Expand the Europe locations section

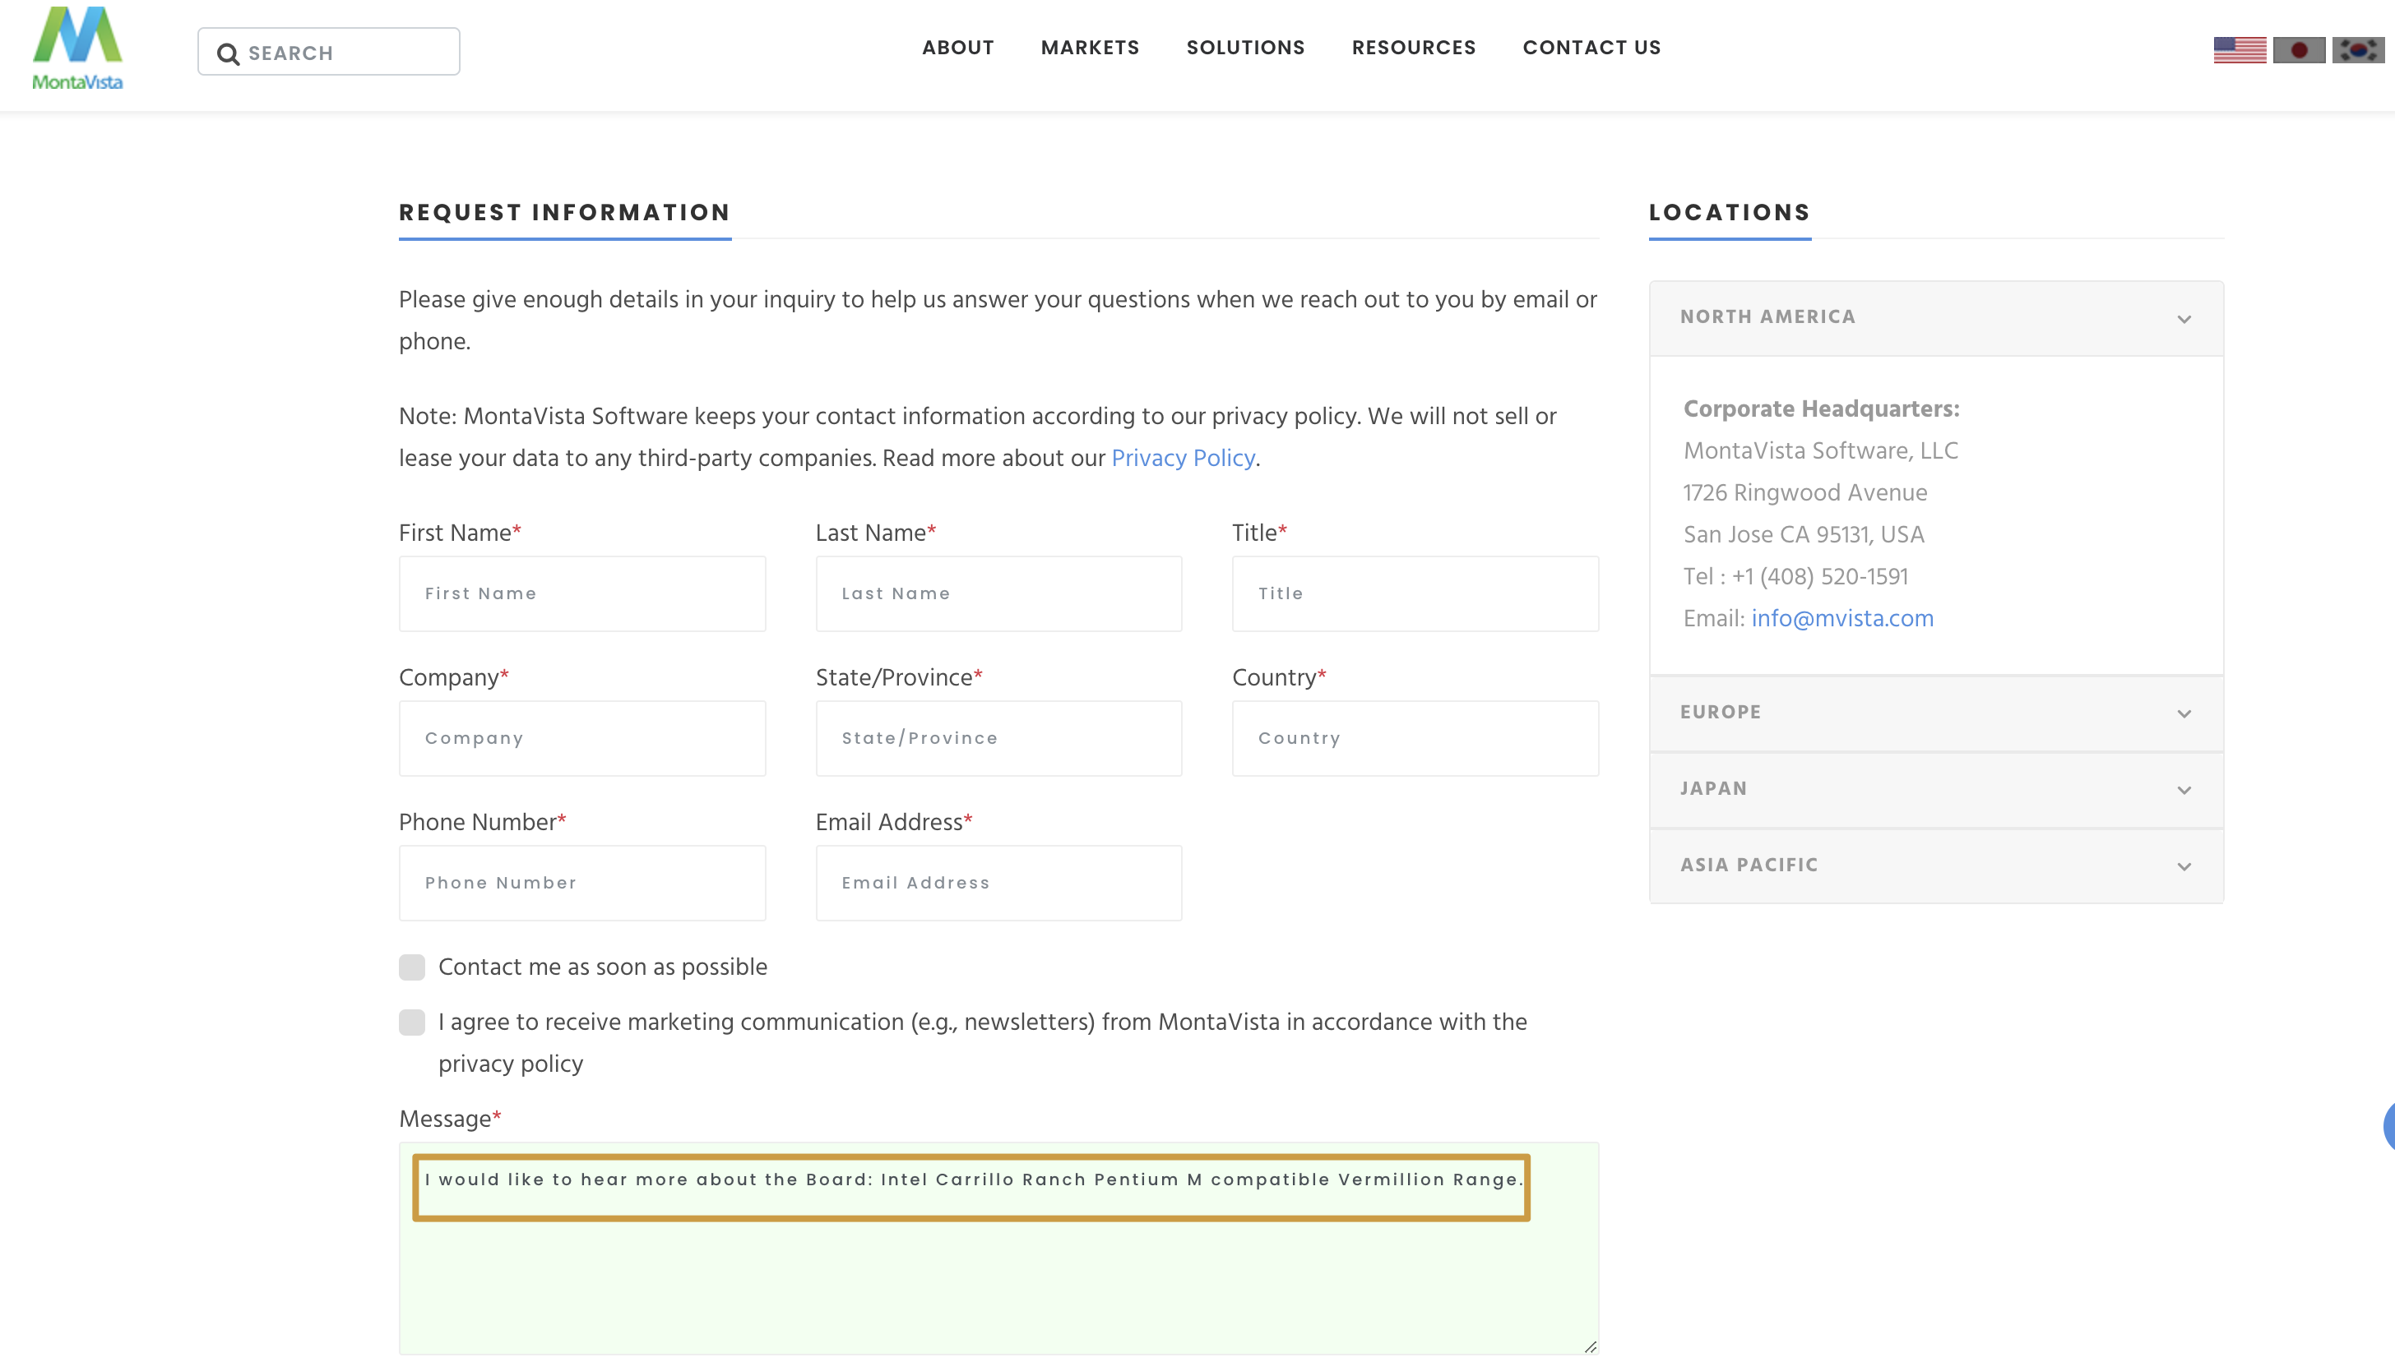(x=1935, y=713)
